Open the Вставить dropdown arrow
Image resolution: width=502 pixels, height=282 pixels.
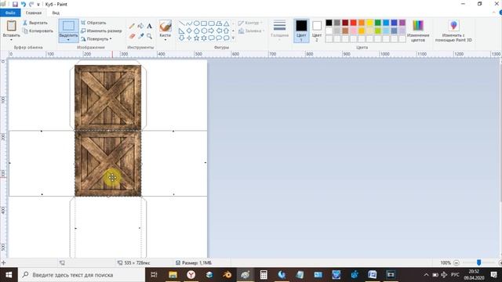[12, 40]
